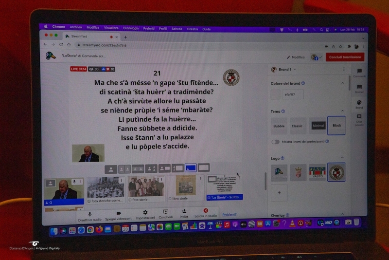Open VLC cone icon in the Dock
This screenshot has height=260, width=389.
[293, 223]
